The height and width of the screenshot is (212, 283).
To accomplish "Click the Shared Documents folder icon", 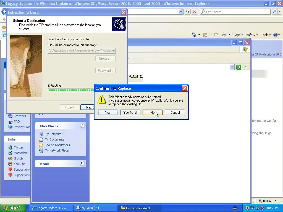I will point(41,145).
